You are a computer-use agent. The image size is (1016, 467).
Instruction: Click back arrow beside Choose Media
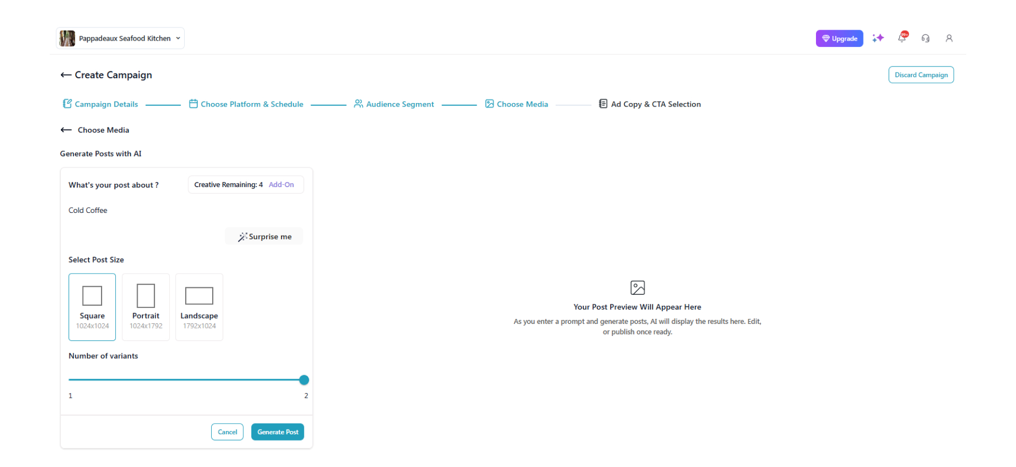click(x=66, y=130)
